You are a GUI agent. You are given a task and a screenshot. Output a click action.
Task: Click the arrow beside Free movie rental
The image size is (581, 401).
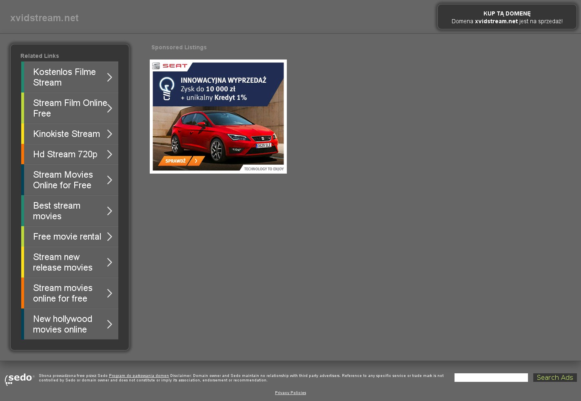(109, 237)
